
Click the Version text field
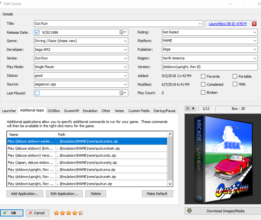(210, 67)
